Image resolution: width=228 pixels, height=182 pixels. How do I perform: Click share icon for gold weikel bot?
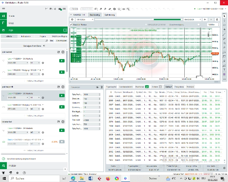pos(59,52)
